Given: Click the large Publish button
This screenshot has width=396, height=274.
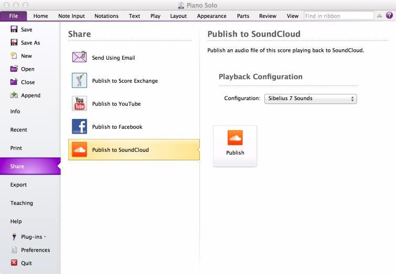Looking at the screenshot, I should pos(235,146).
